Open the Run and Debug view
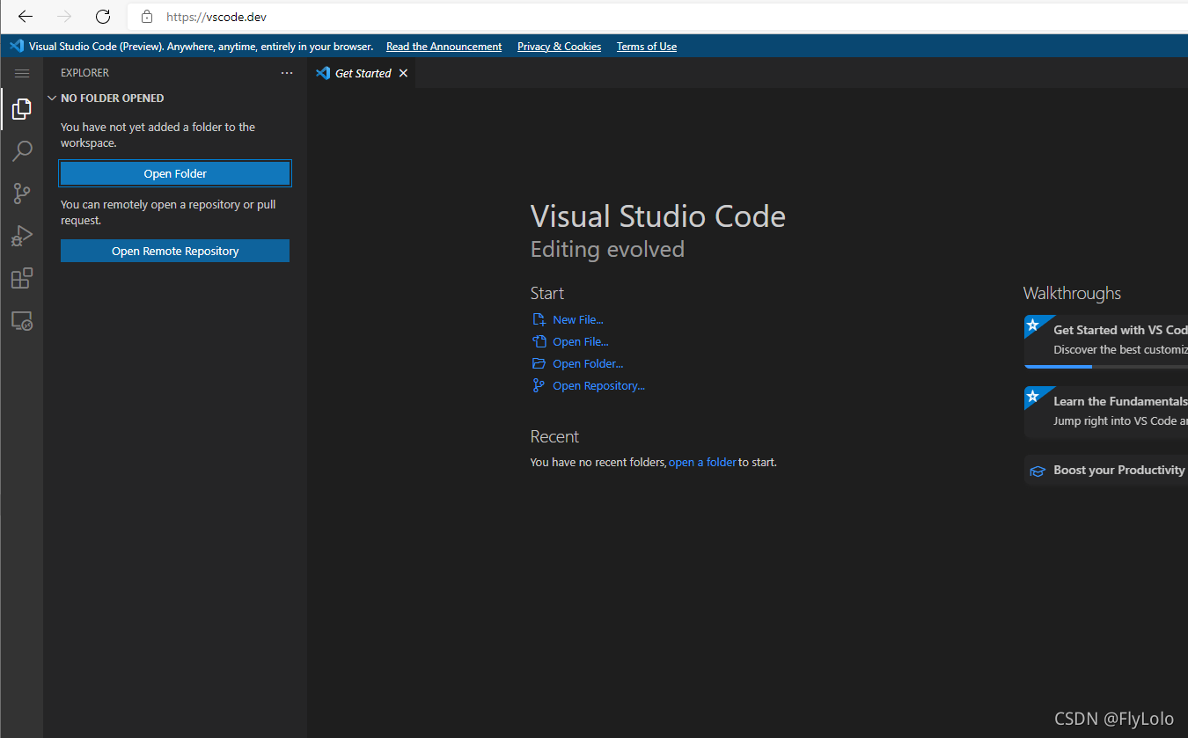The width and height of the screenshot is (1188, 738). coord(22,236)
